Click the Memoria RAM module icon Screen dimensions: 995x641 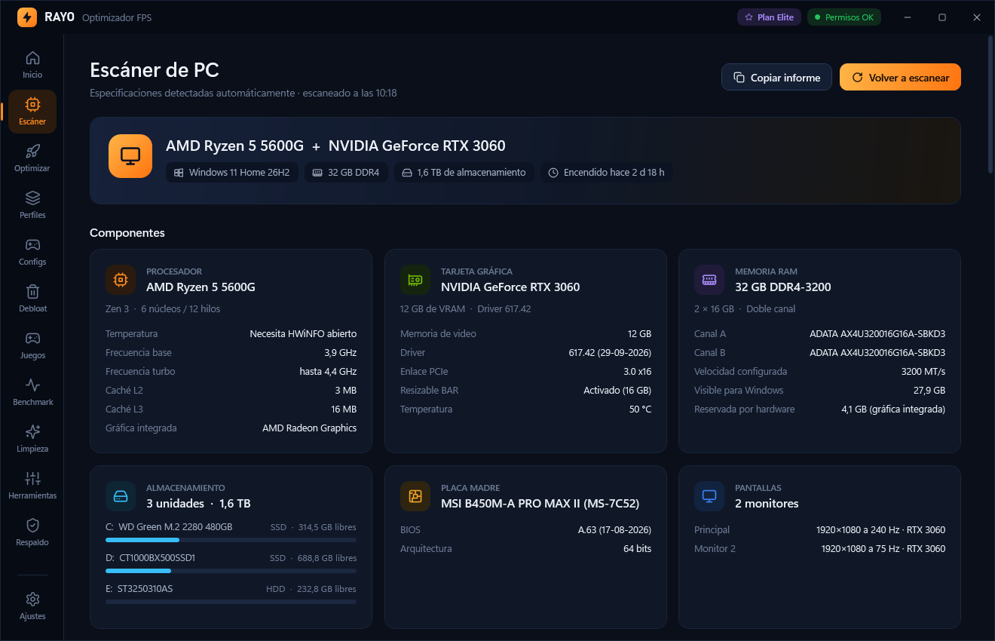709,280
